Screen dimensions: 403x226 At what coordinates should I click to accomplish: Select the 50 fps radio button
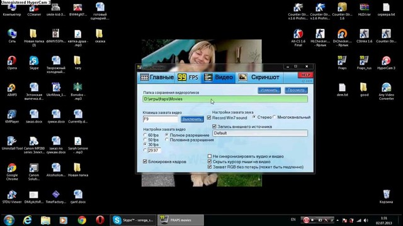[145, 140]
